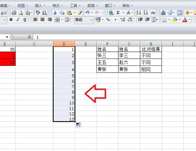This screenshot has width=196, height=151.
Task: Open the Undo history arrow
Action: pos(92,13)
